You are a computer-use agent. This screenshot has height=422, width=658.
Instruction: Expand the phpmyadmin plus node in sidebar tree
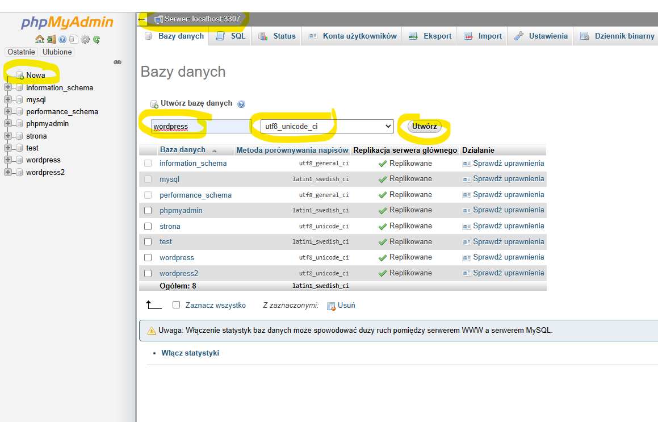click(7, 123)
